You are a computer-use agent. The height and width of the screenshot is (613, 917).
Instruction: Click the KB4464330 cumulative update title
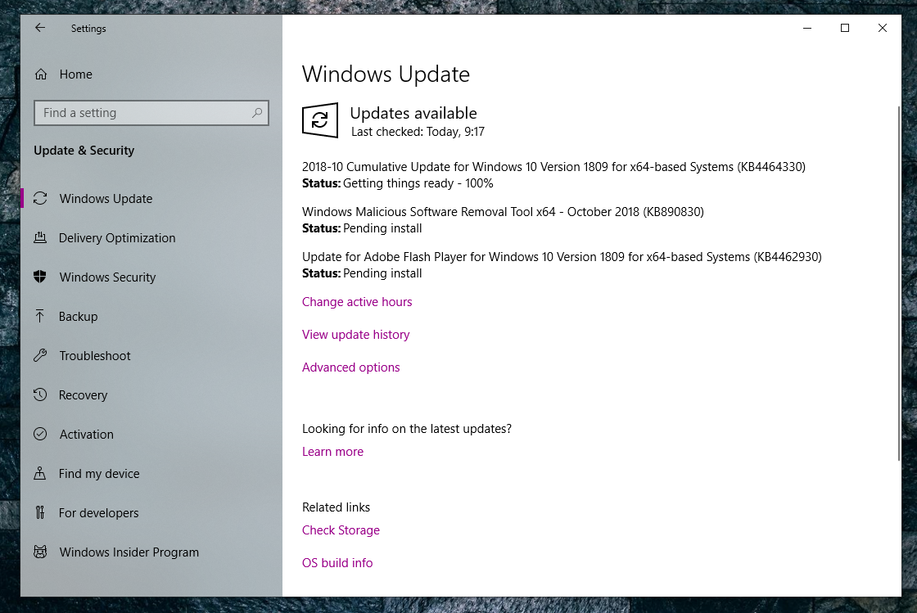553,166
